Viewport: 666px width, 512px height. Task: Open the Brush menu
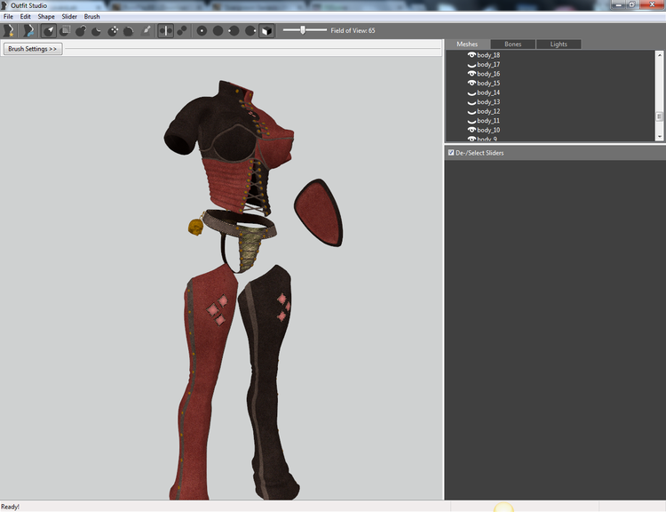pyautogui.click(x=91, y=17)
